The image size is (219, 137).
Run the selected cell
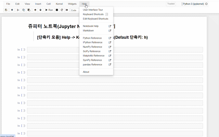(x=49, y=10)
